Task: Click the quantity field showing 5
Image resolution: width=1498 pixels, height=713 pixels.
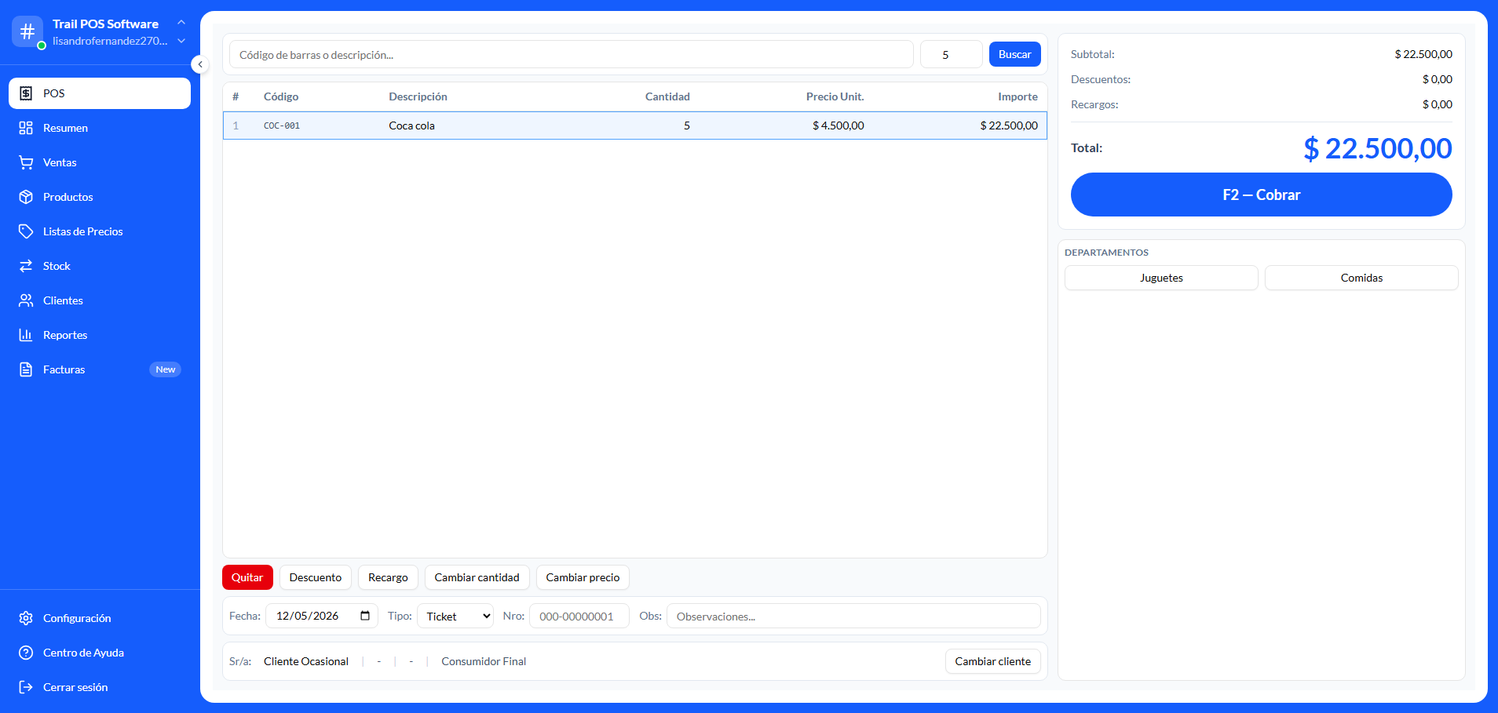Action: point(952,54)
